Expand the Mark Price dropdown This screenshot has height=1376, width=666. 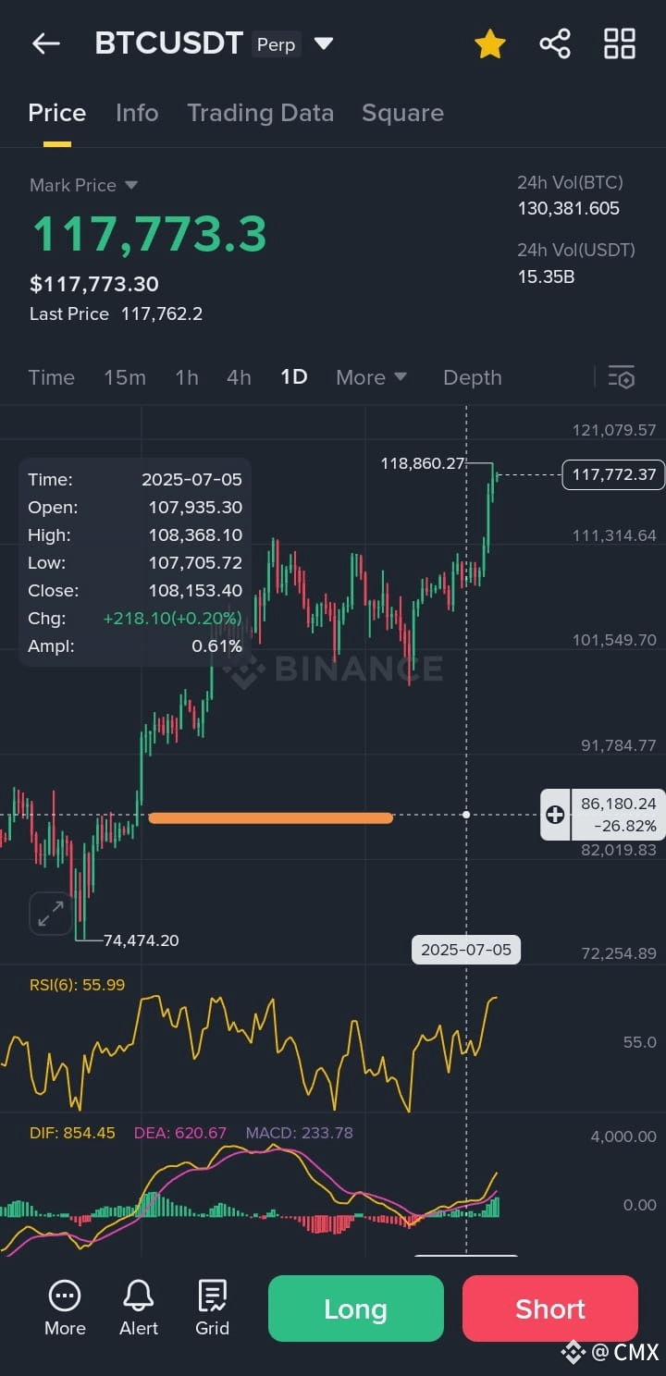click(83, 185)
